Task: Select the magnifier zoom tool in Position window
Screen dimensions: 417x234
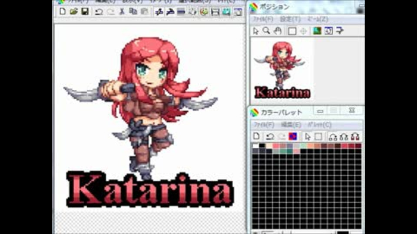Action: [266, 31]
